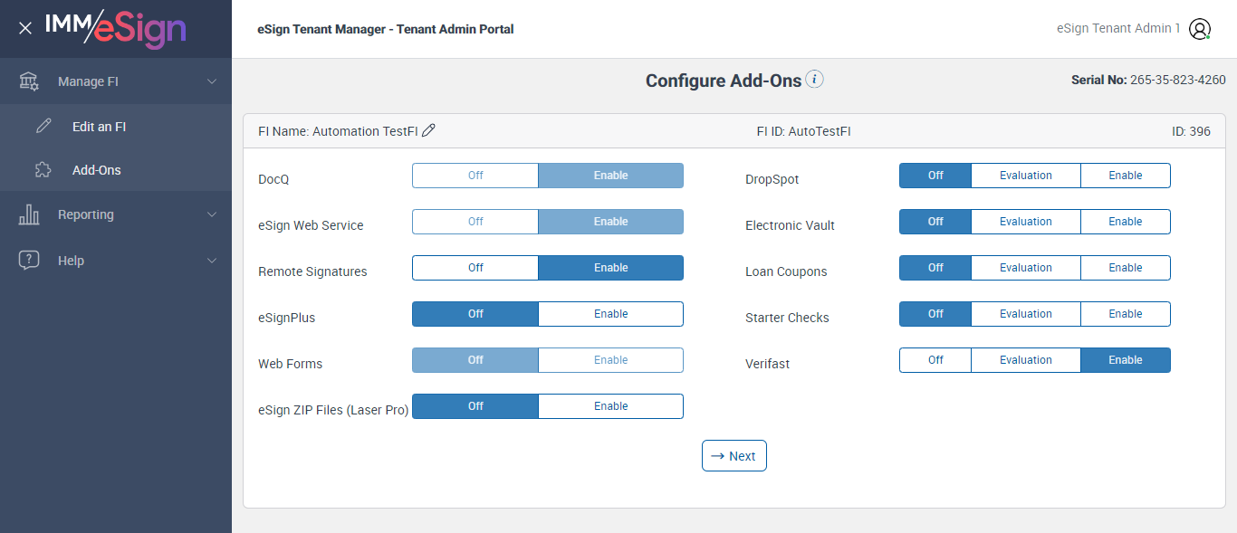Viewport: 1237px width, 533px height.
Task: Click the Help question mark icon
Action: (x=29, y=261)
